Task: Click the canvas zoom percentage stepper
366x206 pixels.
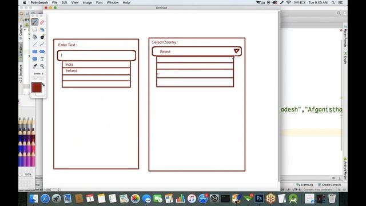Action: (58, 189)
